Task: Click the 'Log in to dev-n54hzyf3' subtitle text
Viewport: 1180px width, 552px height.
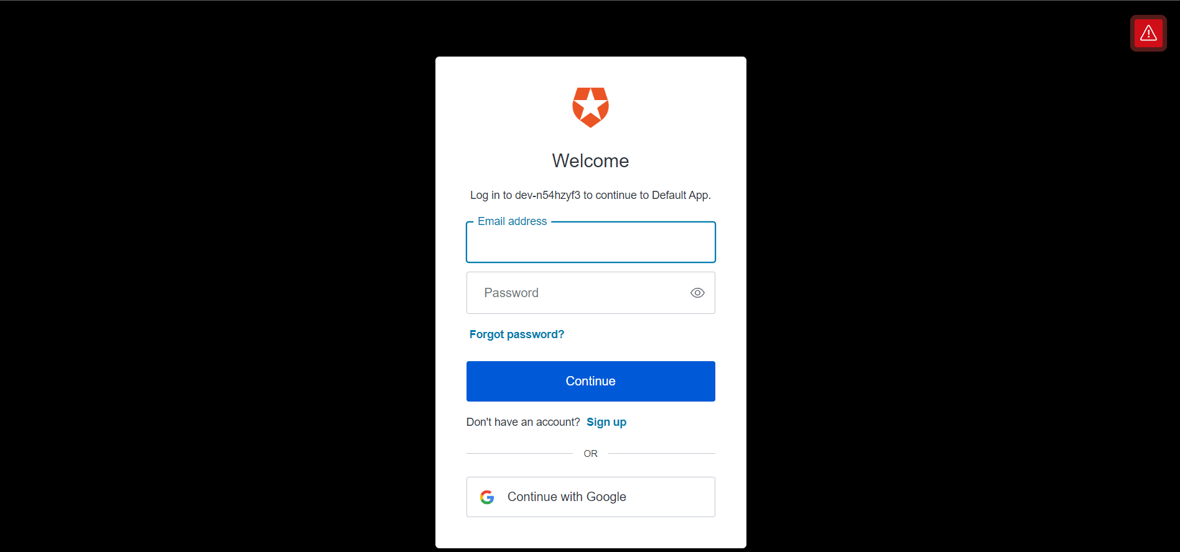Action: point(525,195)
